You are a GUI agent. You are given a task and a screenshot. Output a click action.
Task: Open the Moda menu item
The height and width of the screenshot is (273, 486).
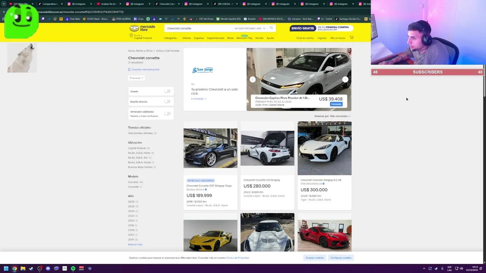pos(230,38)
